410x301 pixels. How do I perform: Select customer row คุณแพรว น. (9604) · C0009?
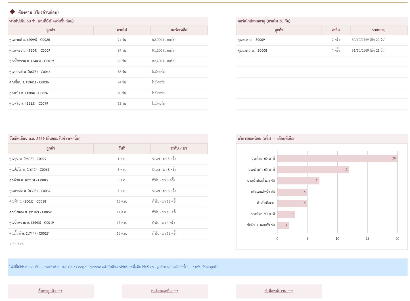(108, 50)
